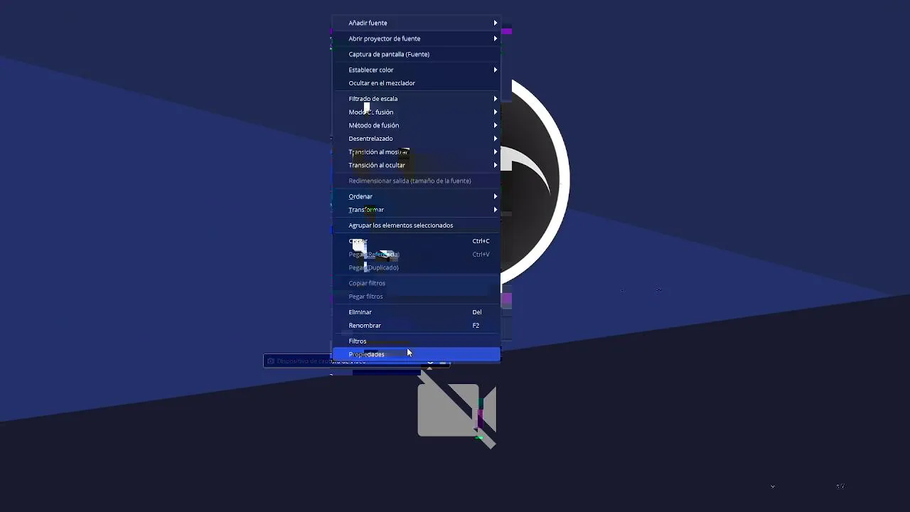910x512 pixels.
Task: Choose Agrupar los elementos seleccionados
Action: (x=417, y=225)
